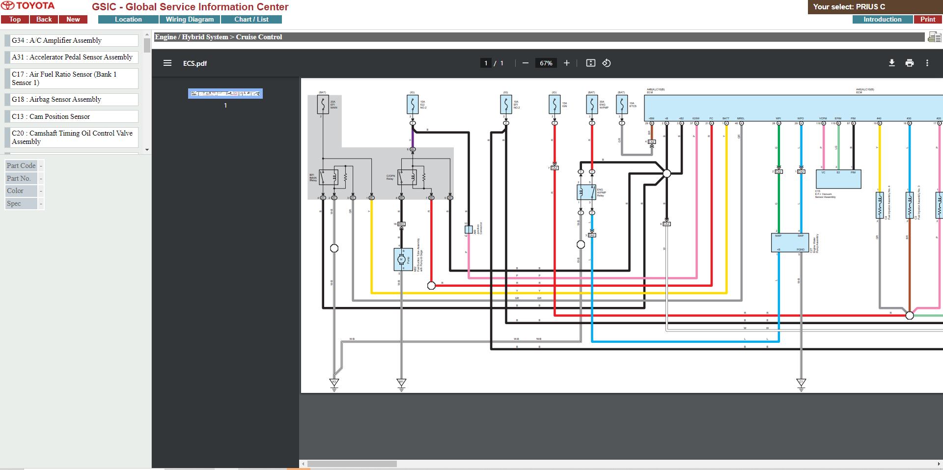This screenshot has width=943, height=470.
Task: Click the Print button in header
Action: click(x=928, y=19)
